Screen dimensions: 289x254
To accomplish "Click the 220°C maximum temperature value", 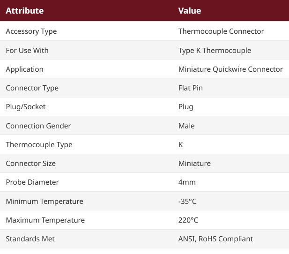I will (188, 220).
